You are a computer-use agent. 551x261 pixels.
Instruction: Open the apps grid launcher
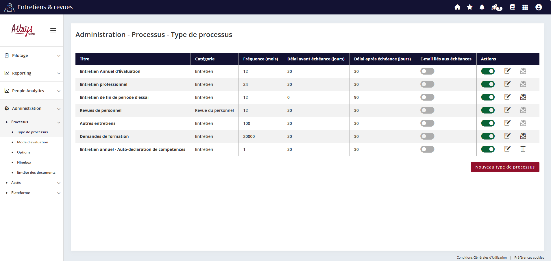[525, 7]
